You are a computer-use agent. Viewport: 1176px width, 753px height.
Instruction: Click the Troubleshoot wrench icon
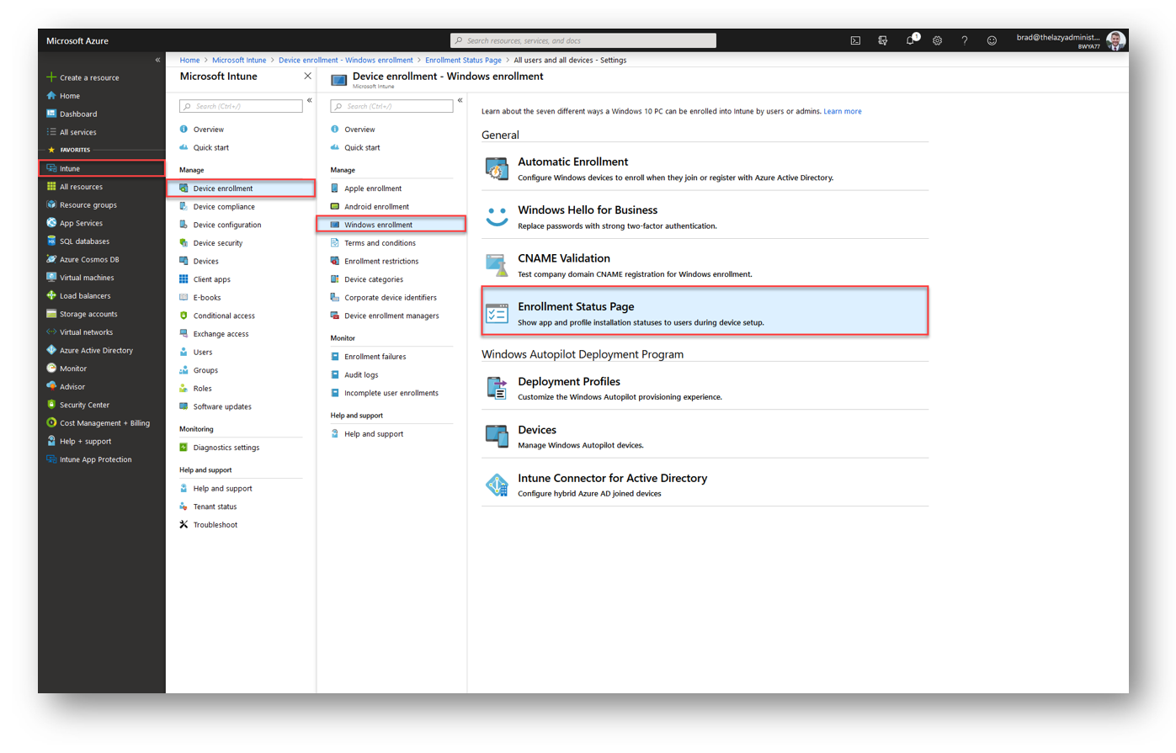pyautogui.click(x=184, y=524)
